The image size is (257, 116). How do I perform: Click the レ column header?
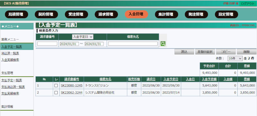(x=56, y=79)
